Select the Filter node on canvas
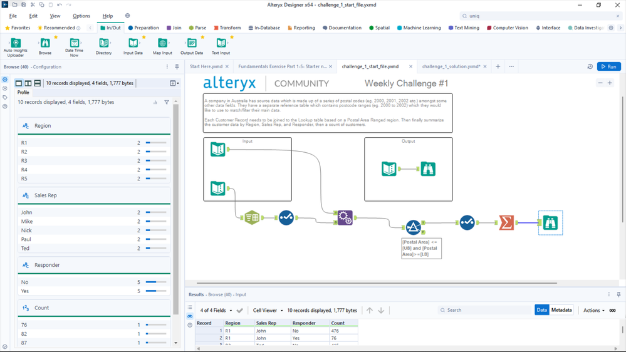The height and width of the screenshot is (352, 626). pyautogui.click(x=413, y=227)
